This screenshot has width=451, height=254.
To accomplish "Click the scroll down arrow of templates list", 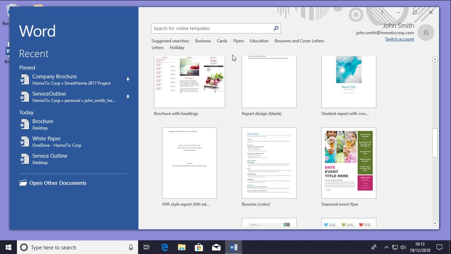I will [435, 223].
